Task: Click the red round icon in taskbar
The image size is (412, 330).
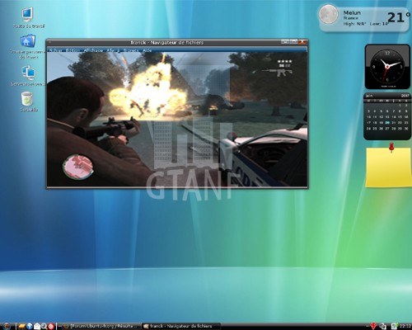Action: coord(51,326)
